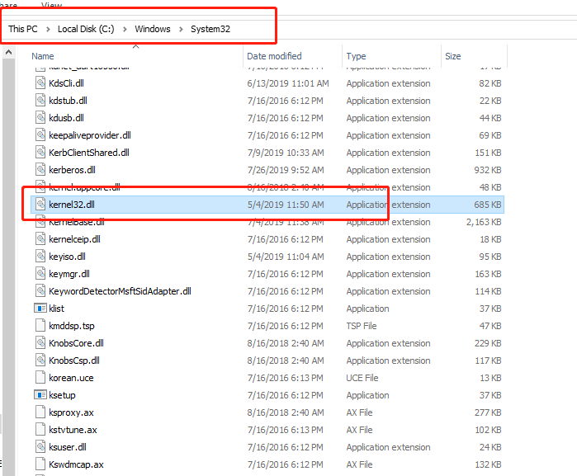The image size is (577, 476).
Task: Select file name kdusb.dll
Action: [x=66, y=118]
